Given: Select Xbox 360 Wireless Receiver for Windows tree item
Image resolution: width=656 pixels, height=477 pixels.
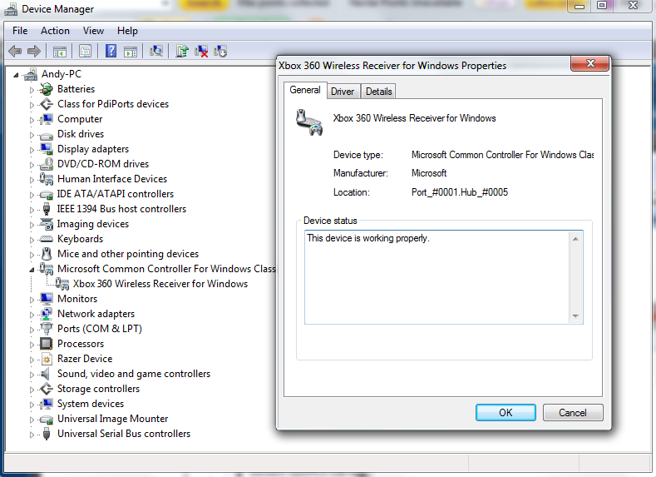Looking at the screenshot, I should coord(160,284).
